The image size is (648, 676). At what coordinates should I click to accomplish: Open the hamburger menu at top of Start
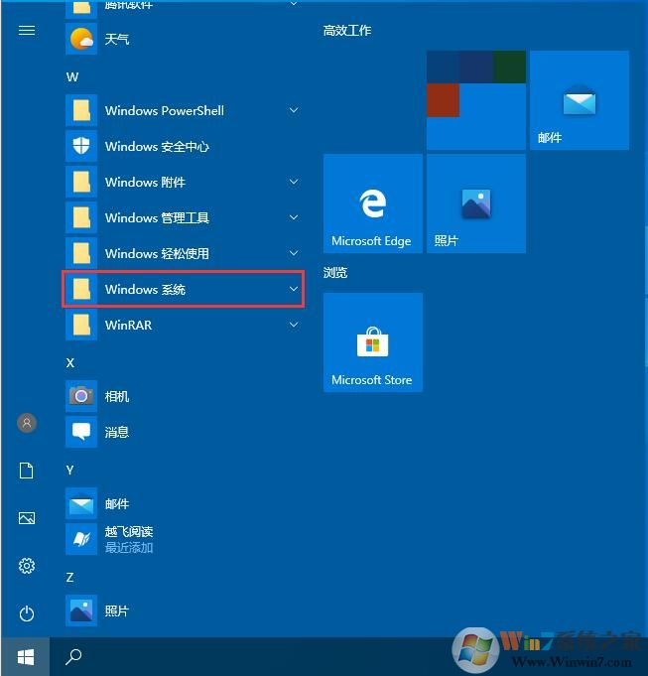[27, 30]
